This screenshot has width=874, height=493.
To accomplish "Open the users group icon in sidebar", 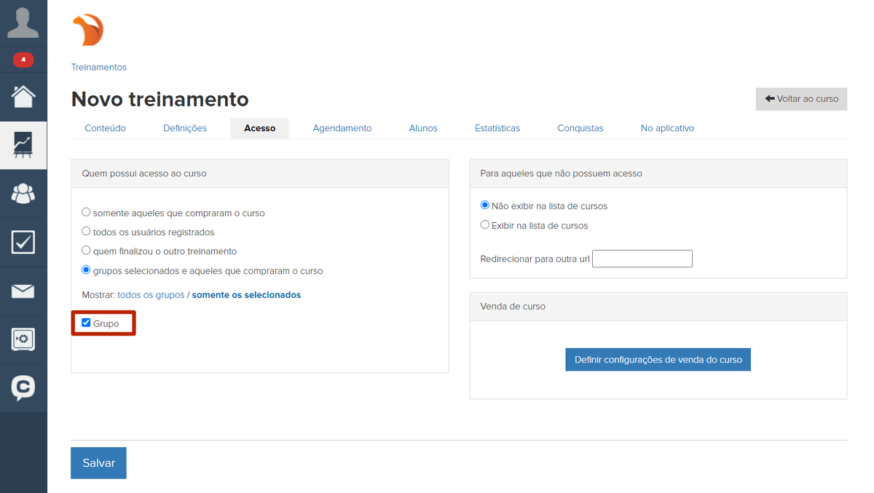I will 23,194.
